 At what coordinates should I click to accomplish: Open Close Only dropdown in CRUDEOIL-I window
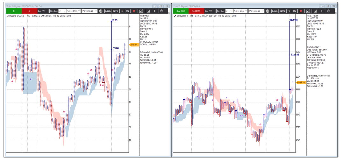(240, 11)
